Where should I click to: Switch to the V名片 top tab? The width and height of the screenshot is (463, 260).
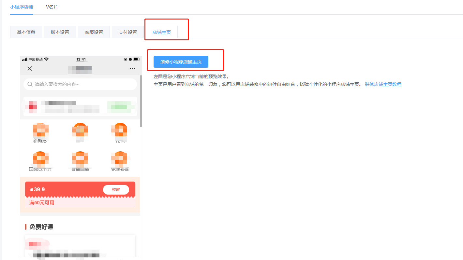tap(52, 7)
